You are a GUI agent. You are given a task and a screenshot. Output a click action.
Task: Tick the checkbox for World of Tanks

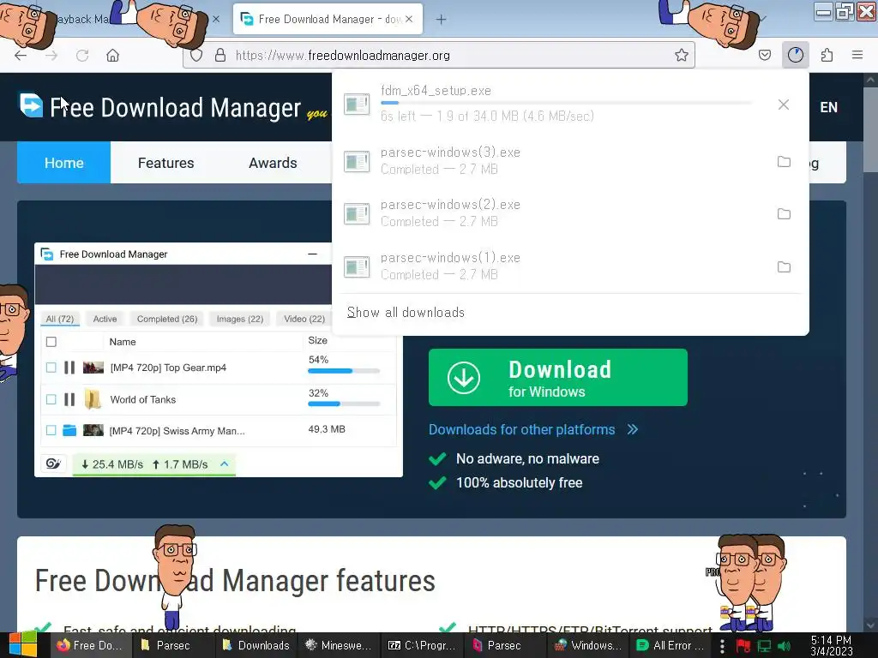tap(51, 399)
